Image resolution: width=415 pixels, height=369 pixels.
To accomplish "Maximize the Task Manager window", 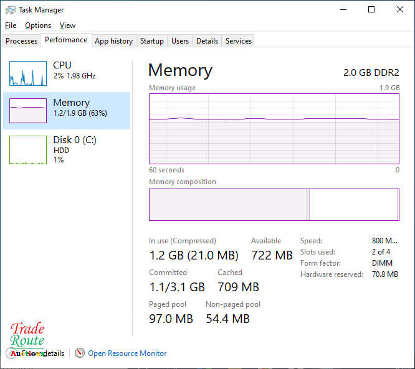I will click(x=371, y=10).
